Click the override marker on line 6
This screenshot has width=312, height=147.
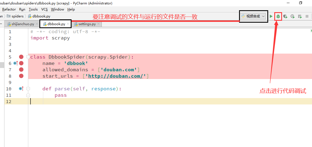[x=16, y=63]
